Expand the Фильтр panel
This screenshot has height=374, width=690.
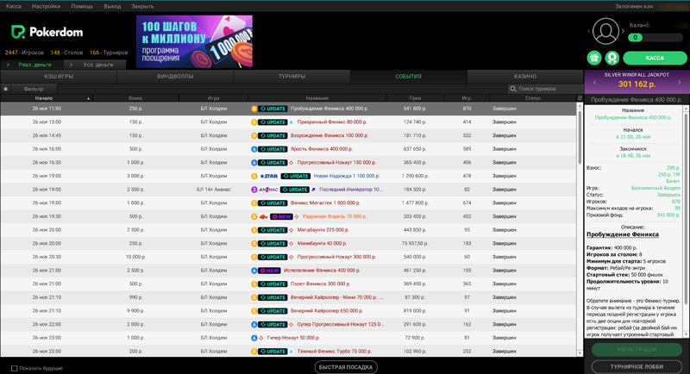click(34, 89)
